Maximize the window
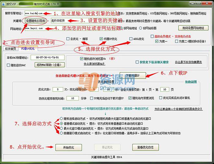The height and width of the screenshot is (164, 214). click(199, 3)
